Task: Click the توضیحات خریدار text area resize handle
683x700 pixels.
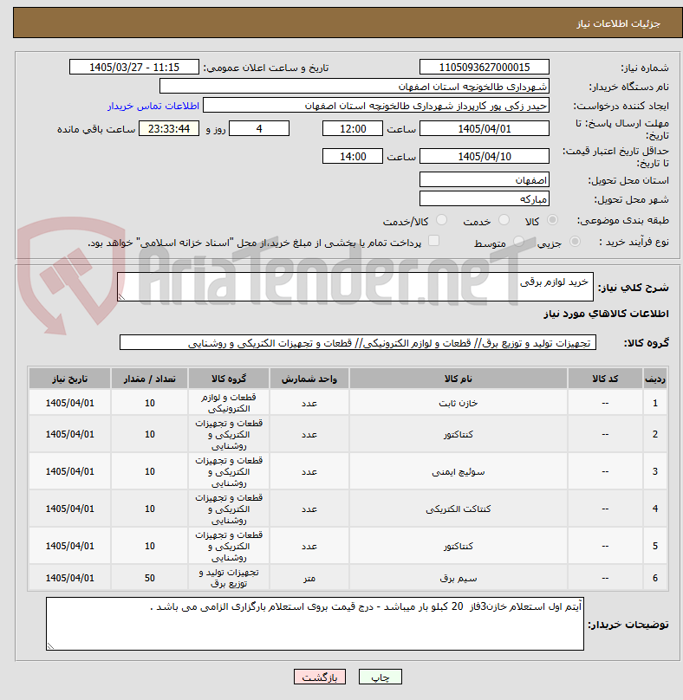Action: point(50,646)
